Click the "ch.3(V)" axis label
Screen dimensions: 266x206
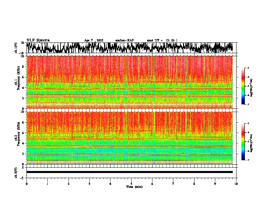click(16, 173)
